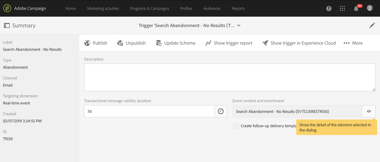Image resolution: width=380 pixels, height=162 pixels.
Task: Click the 'Adobe Campaign' product name
Action: coord(30,8)
